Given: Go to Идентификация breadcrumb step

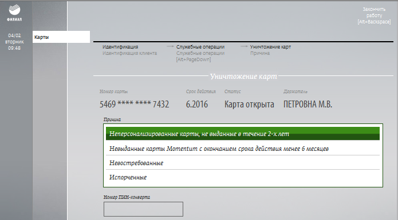Looking at the screenshot, I should (x=120, y=47).
